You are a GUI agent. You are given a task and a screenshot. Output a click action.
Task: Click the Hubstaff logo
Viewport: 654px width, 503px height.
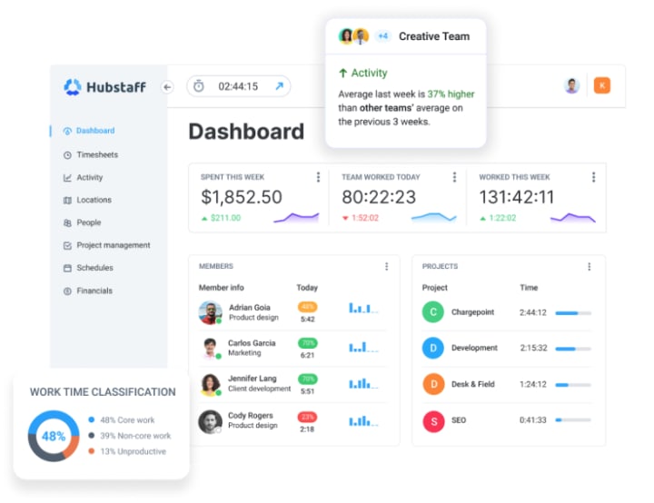(x=104, y=87)
